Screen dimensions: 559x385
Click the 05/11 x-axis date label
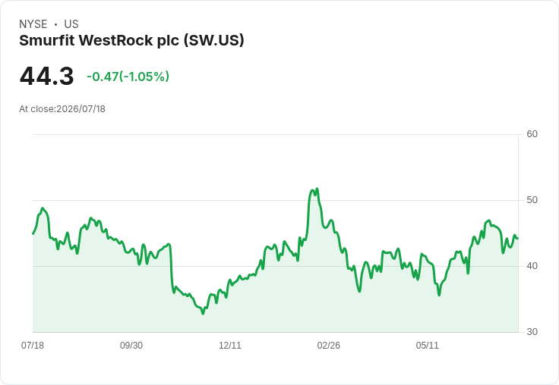point(427,346)
